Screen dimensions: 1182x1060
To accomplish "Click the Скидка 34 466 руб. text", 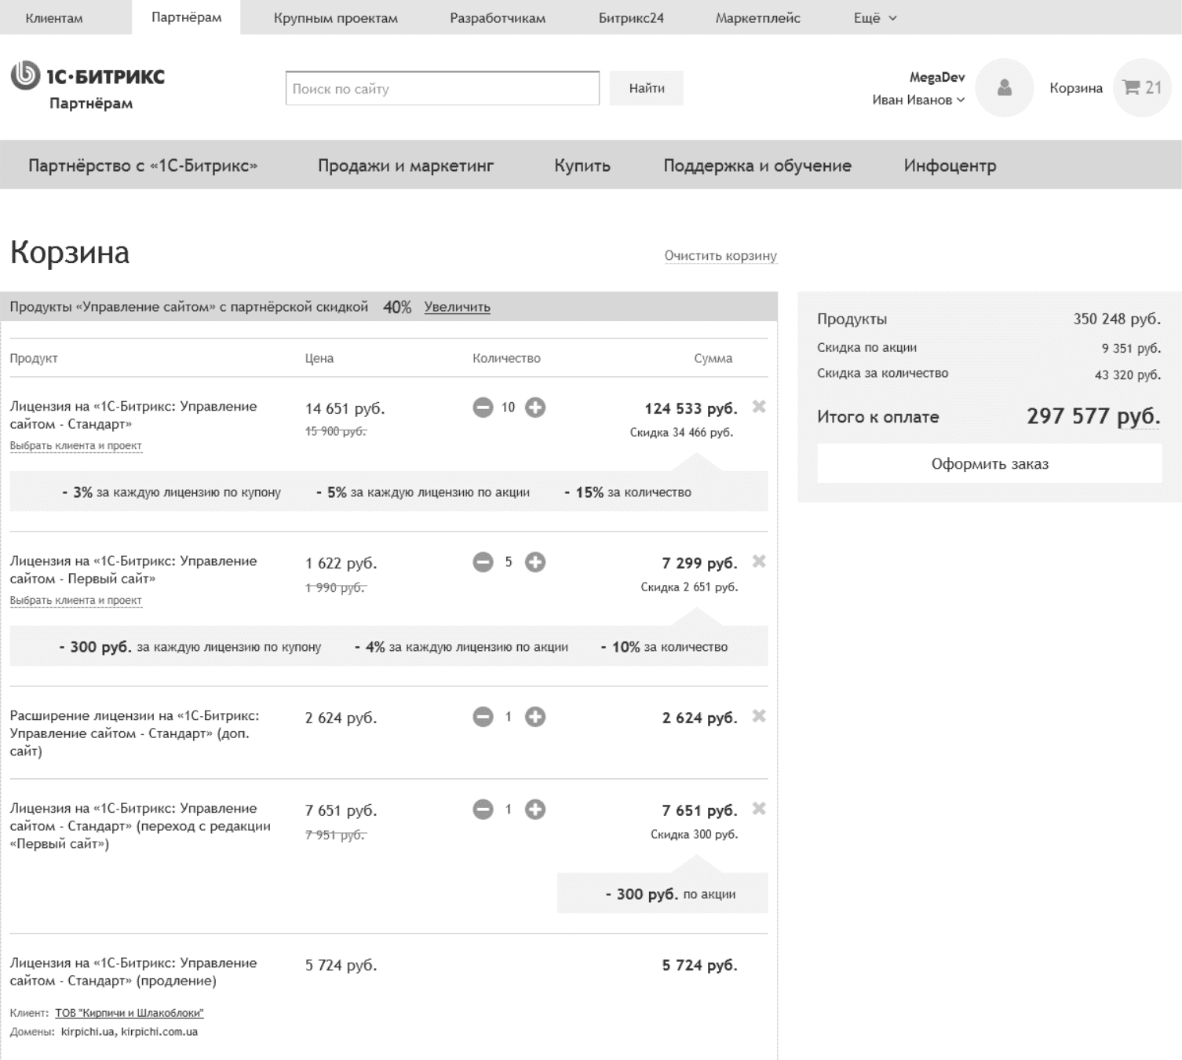I will coord(681,433).
